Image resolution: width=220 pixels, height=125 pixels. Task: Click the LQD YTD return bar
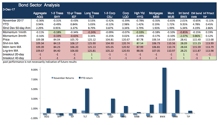pos(113,106)
